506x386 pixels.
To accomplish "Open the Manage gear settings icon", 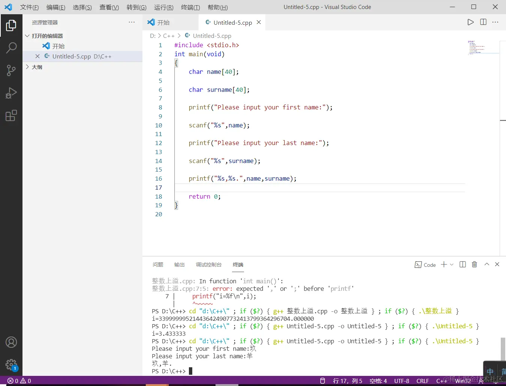I will tap(11, 365).
